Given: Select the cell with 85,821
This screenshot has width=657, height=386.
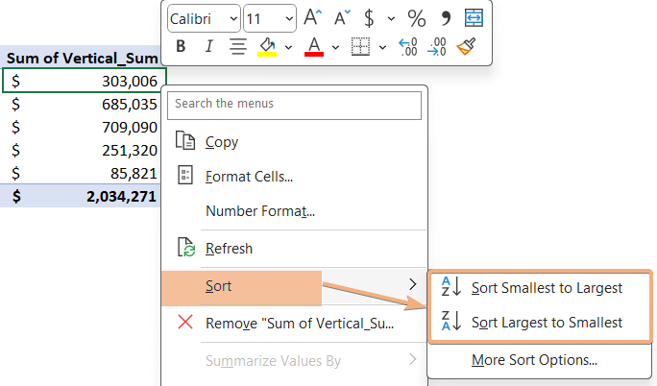Looking at the screenshot, I should click(81, 173).
